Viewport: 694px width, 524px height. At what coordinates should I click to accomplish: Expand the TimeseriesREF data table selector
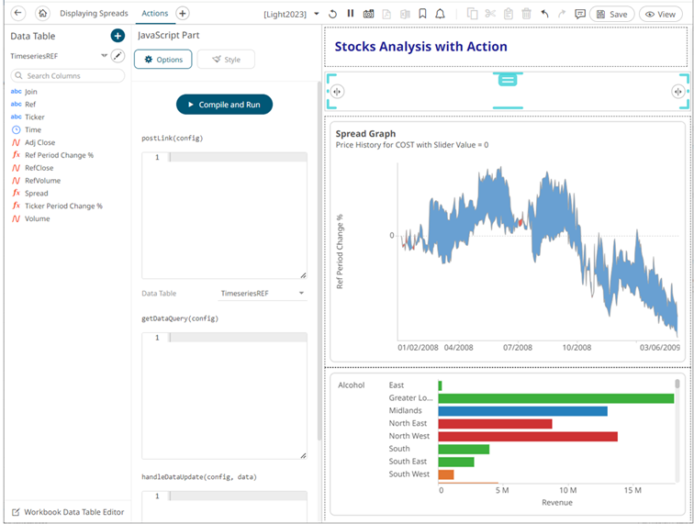pyautogui.click(x=104, y=56)
